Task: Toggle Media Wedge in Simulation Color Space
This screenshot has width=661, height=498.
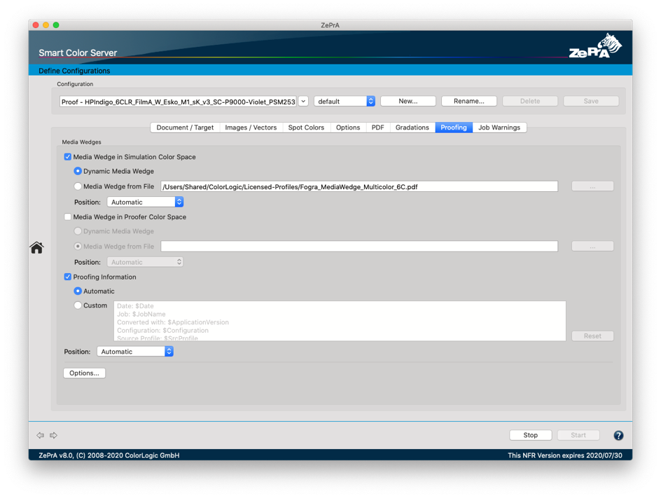Action: tap(67, 157)
